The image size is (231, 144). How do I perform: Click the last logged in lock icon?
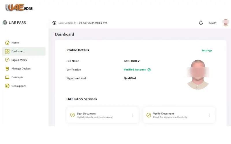click(x=54, y=23)
